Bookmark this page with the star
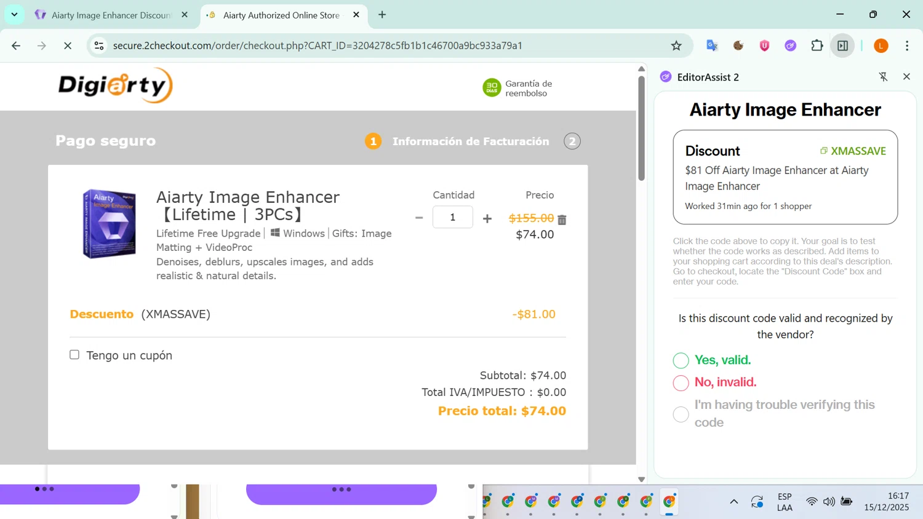Viewport: 923px width, 519px height. coord(676,46)
